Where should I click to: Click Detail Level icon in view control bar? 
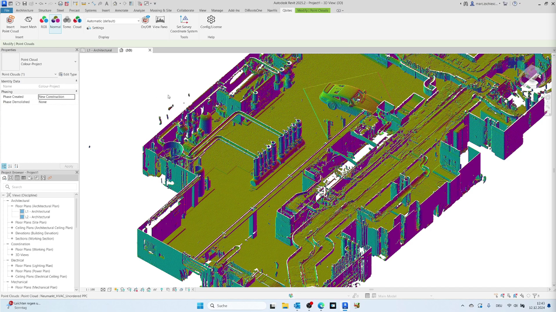[x=103, y=289]
